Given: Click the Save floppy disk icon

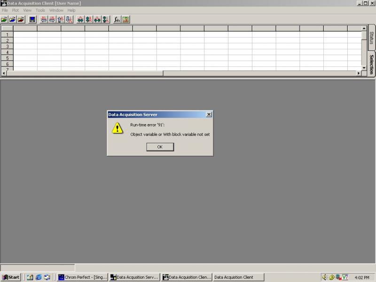Looking at the screenshot, I should click(x=32, y=19).
